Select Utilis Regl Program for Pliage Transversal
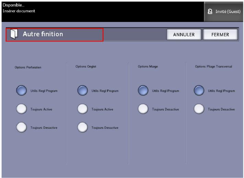Image resolution: width=244 pixels, height=178 pixels. (x=199, y=91)
